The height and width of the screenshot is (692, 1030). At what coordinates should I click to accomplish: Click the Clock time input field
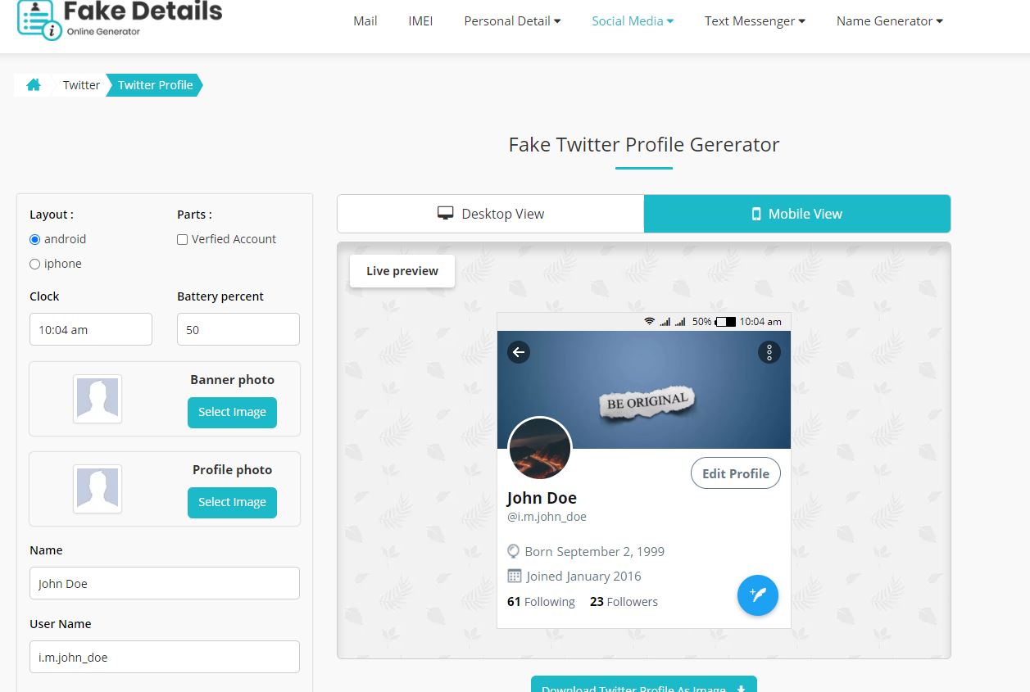point(91,329)
